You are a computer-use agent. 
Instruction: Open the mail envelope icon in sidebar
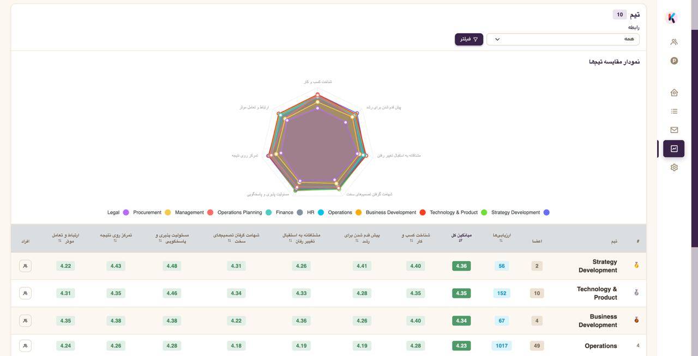coord(674,130)
